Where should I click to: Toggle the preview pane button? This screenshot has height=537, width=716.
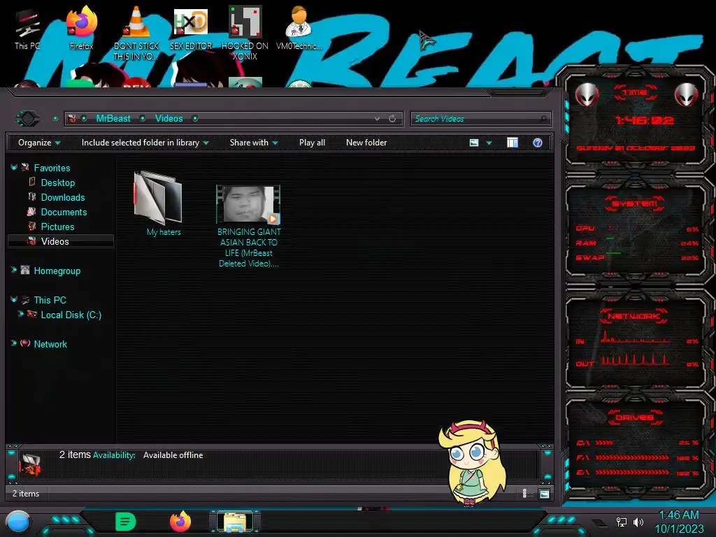point(513,143)
